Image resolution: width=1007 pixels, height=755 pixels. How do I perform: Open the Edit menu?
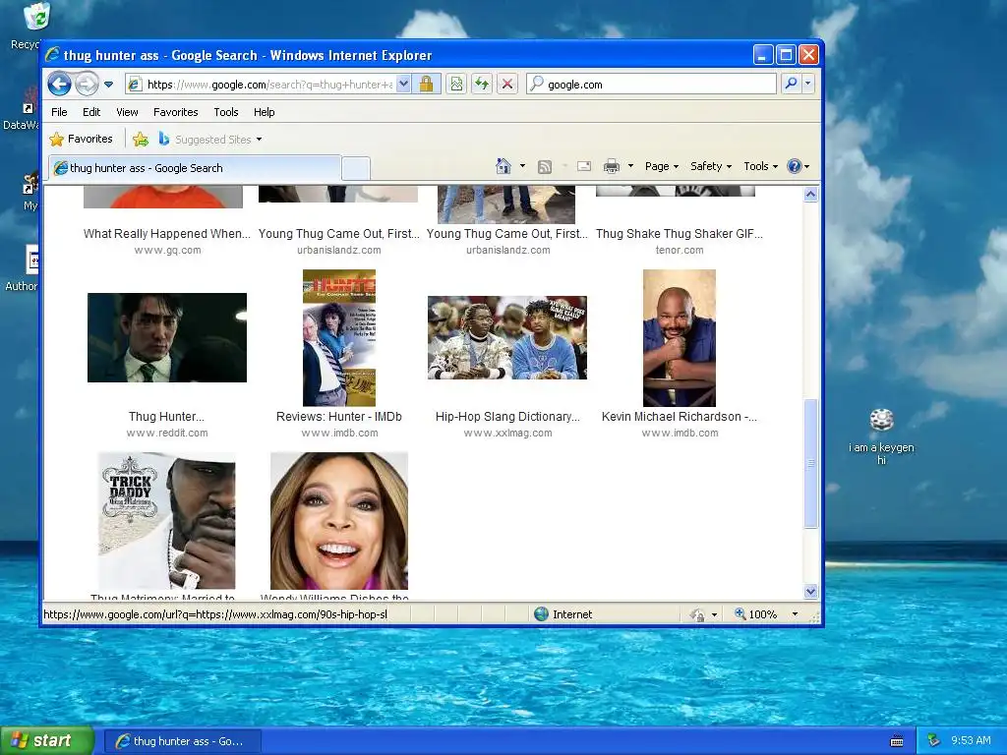coord(91,112)
